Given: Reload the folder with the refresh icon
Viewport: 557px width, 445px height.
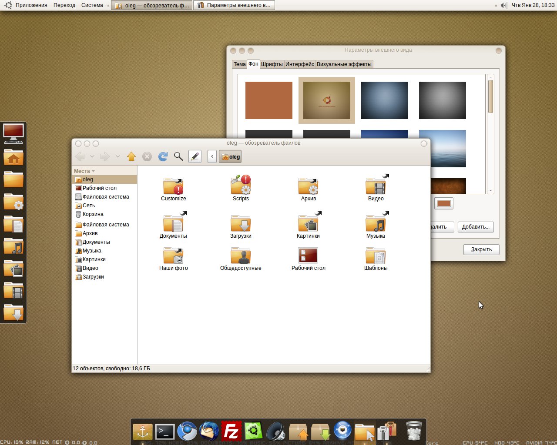Looking at the screenshot, I should [x=163, y=156].
